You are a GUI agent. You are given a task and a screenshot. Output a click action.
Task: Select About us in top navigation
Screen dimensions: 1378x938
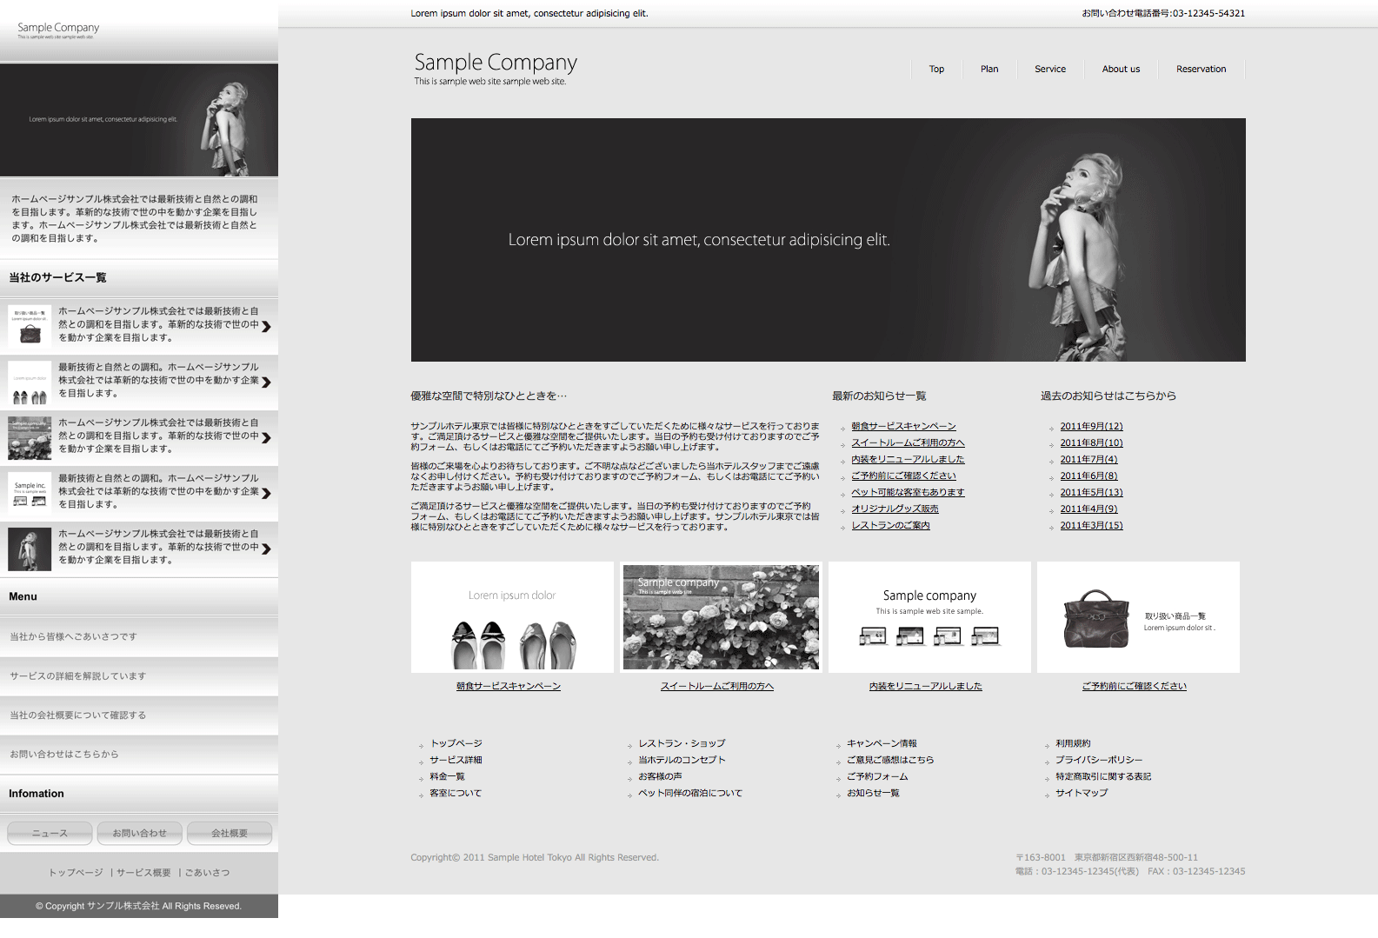[1121, 70]
